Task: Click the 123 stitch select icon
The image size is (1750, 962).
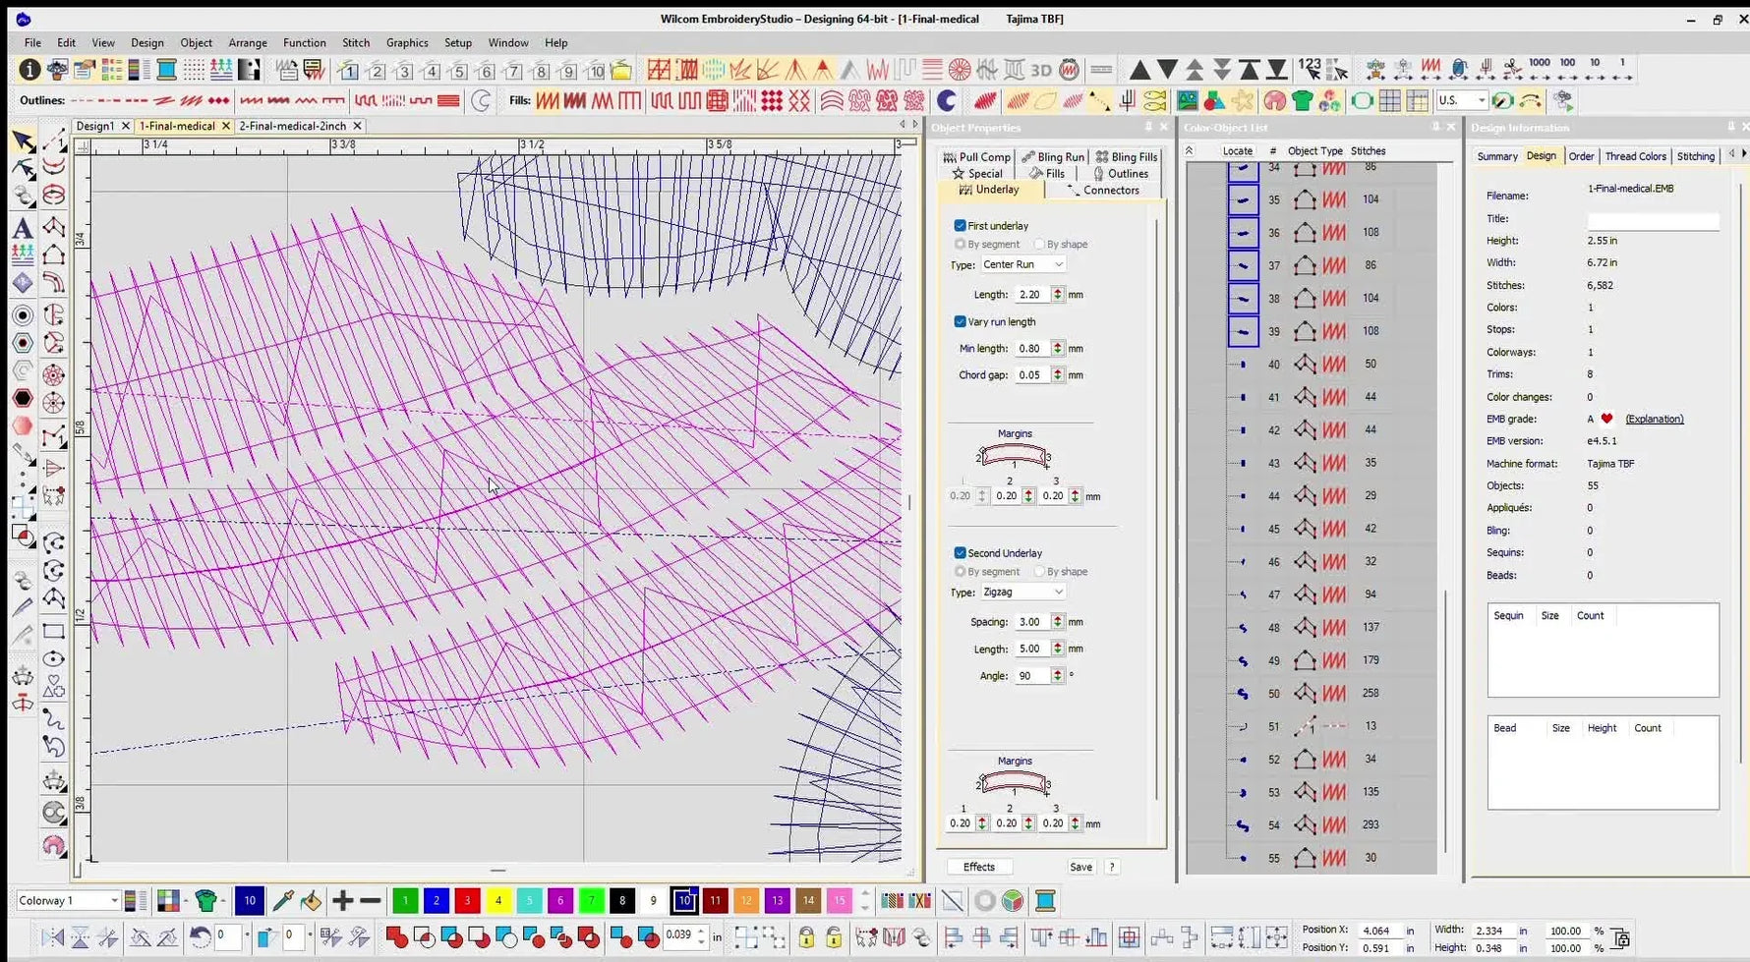Action: click(x=1310, y=69)
